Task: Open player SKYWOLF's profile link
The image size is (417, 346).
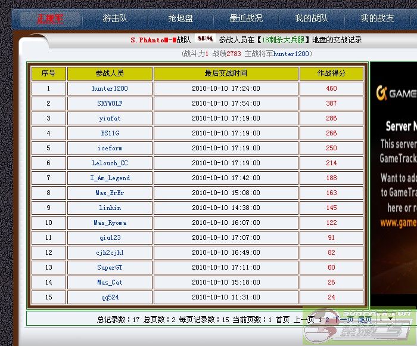Action: [110, 103]
